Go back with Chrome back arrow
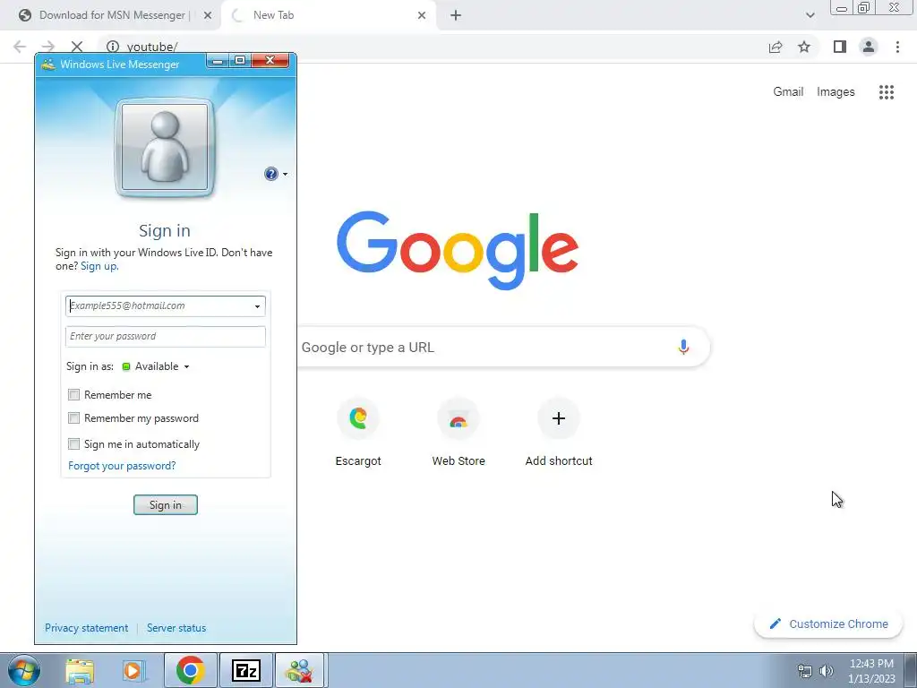 coord(20,47)
